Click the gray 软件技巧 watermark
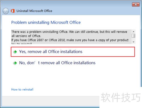Screen dimensions: 142x108 [121, 97]
